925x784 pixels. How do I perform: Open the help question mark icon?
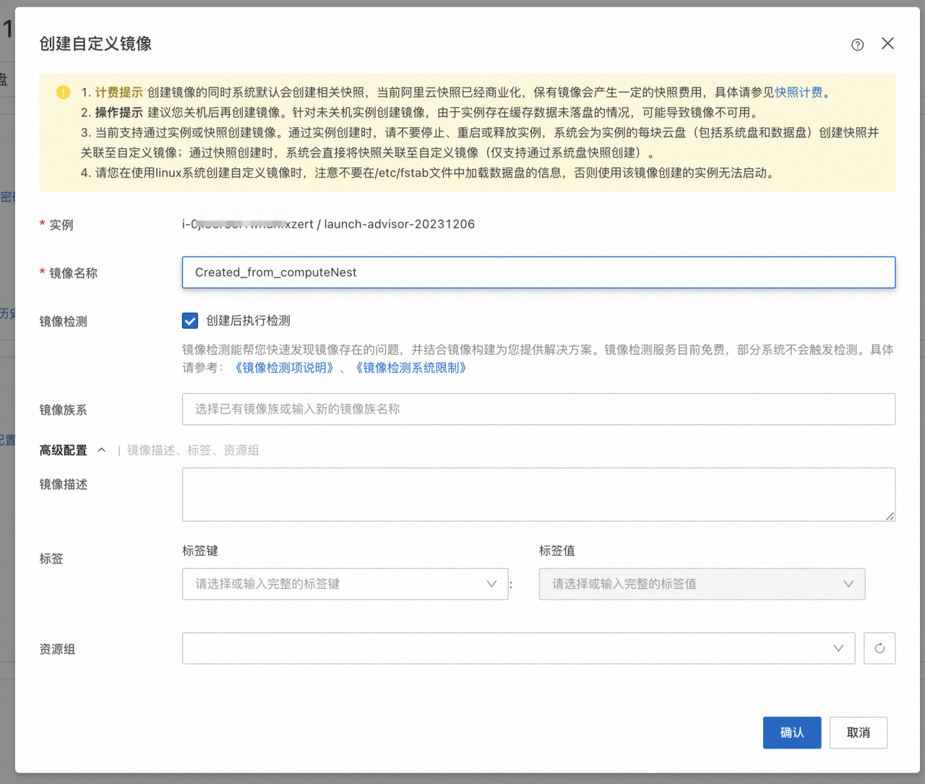(x=857, y=45)
